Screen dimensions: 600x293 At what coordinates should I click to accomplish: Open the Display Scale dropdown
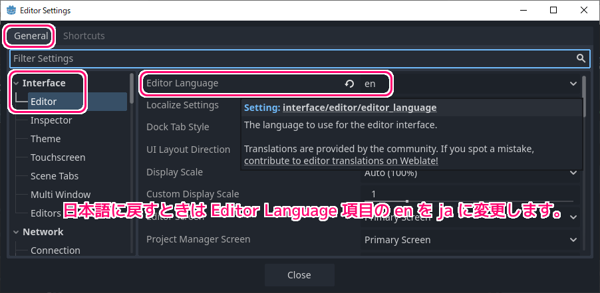pos(470,173)
